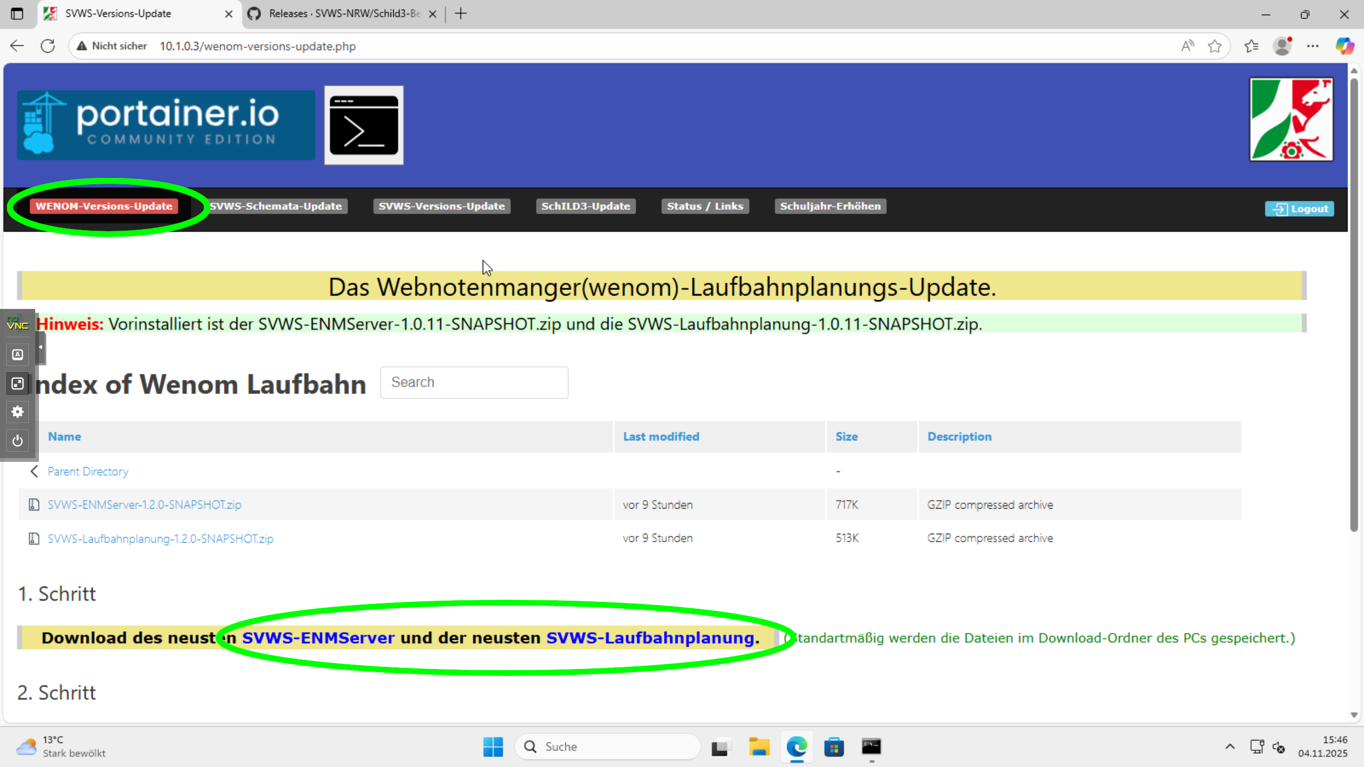Open the Task View taskbar icon
The height and width of the screenshot is (767, 1364).
coord(720,747)
